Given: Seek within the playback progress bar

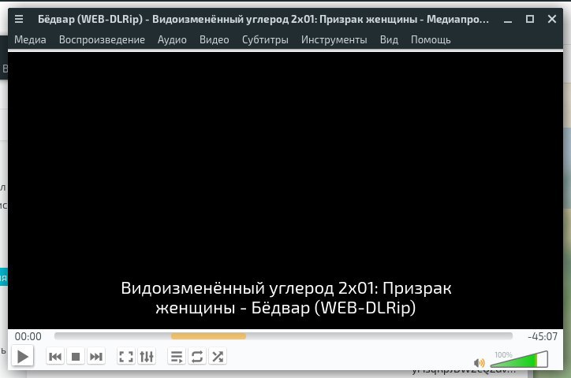Looking at the screenshot, I should point(283,336).
